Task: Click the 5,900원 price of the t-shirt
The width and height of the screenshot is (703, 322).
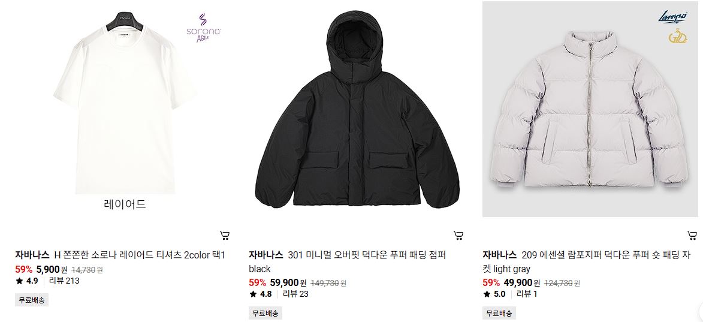Action: tap(52, 270)
